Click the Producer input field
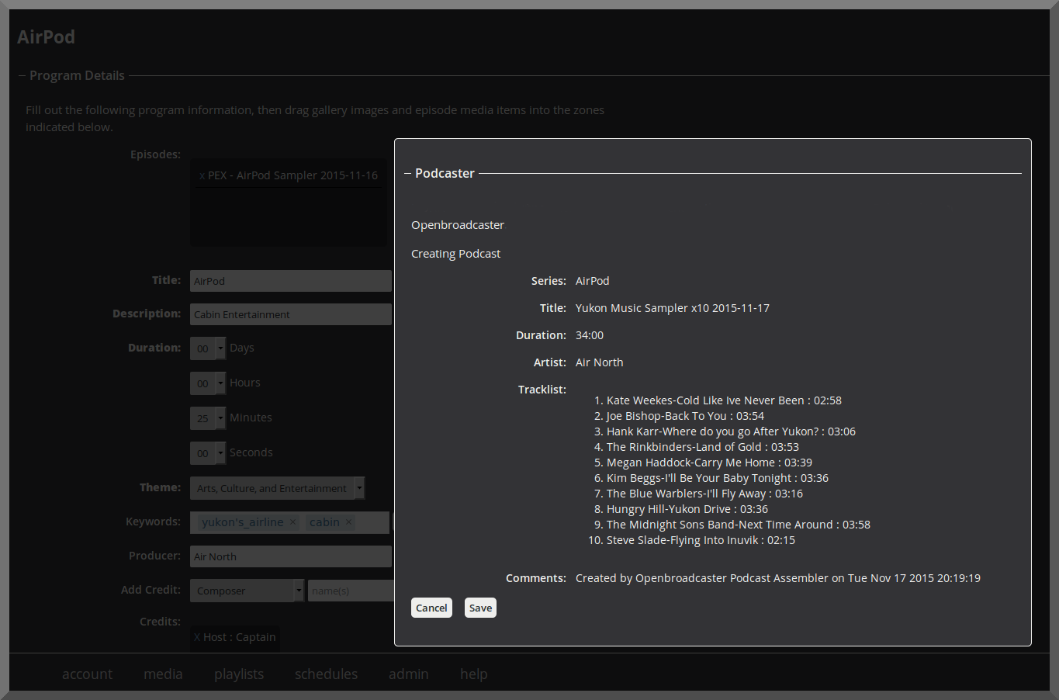 (291, 556)
